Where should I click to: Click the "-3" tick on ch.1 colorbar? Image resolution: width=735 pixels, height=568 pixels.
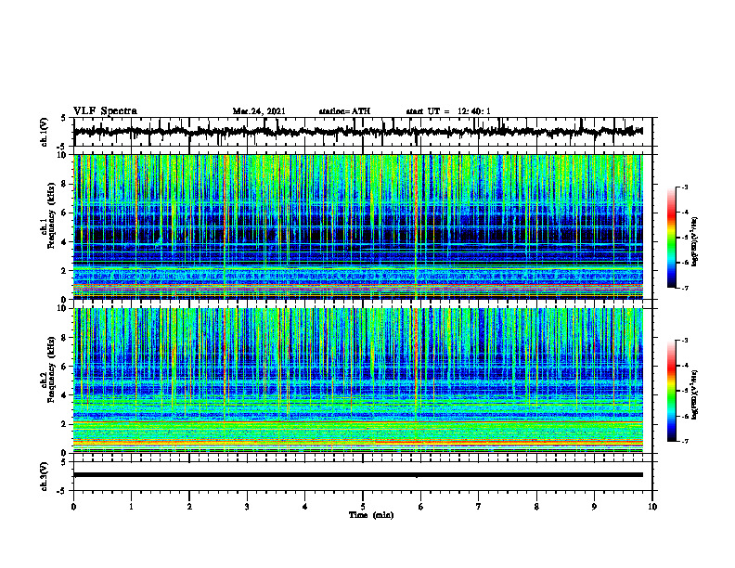(684, 187)
